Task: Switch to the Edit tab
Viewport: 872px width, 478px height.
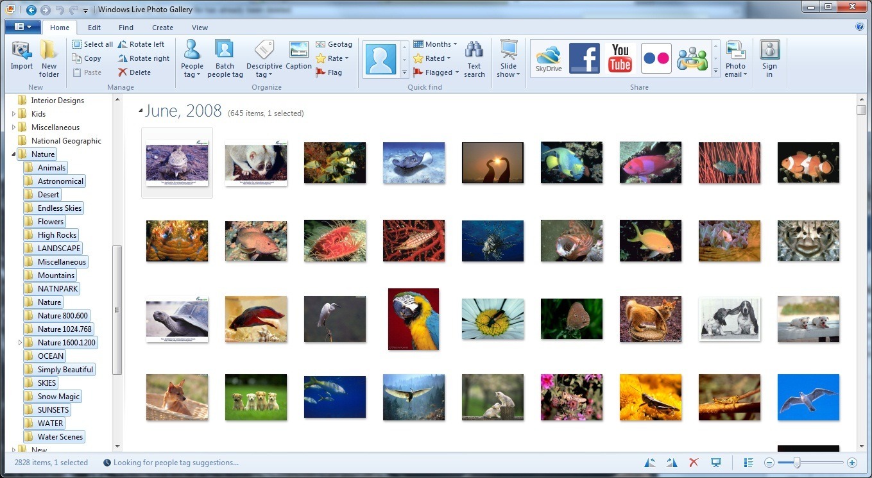Action: (94, 28)
